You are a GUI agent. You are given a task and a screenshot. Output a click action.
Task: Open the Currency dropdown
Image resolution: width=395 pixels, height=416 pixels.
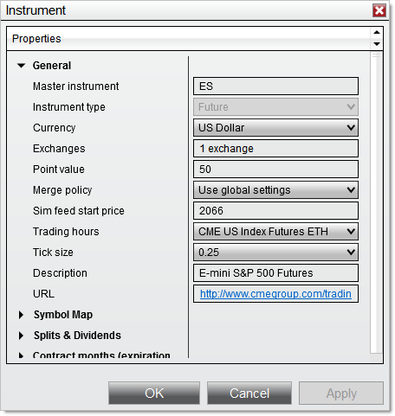[x=275, y=128]
